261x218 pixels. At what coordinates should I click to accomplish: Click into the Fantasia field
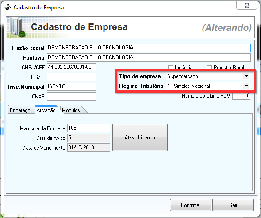149,57
